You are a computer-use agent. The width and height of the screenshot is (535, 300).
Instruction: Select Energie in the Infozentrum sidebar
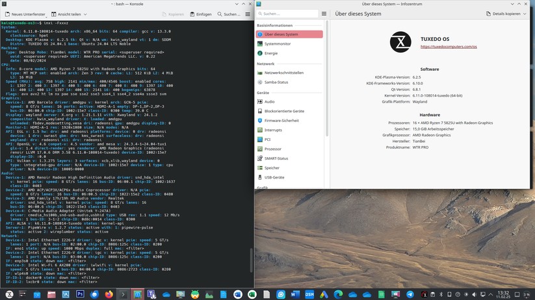point(271,53)
